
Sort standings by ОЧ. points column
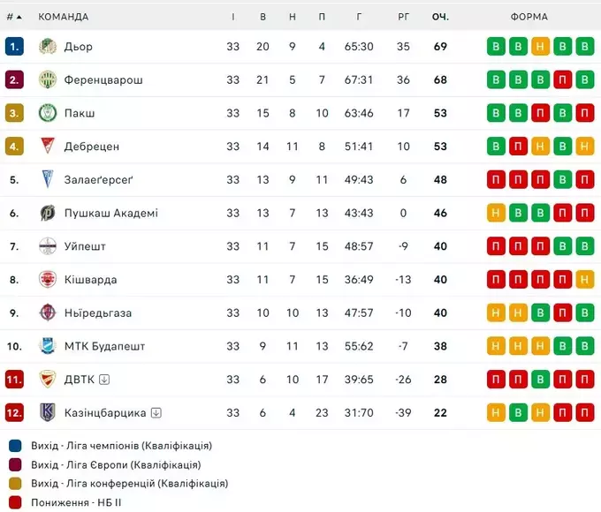pyautogui.click(x=440, y=17)
